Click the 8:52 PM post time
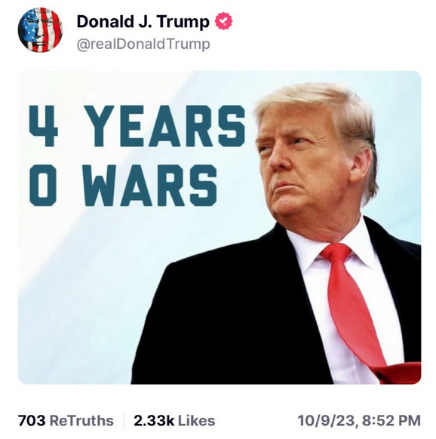Screen dimensions: 436x439 point(391,421)
